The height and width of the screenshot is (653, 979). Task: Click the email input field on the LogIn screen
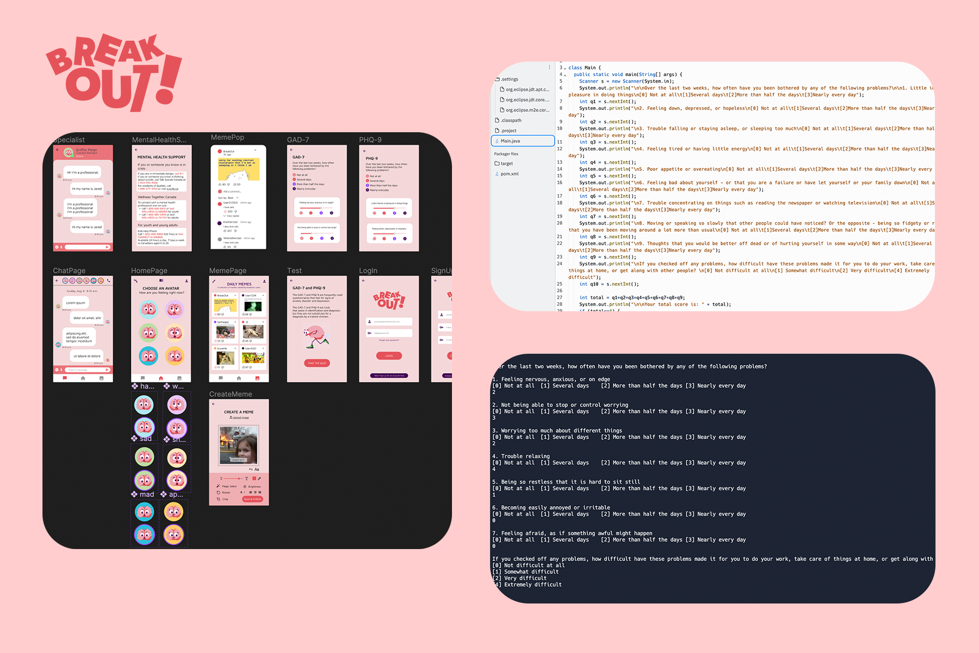(x=389, y=322)
